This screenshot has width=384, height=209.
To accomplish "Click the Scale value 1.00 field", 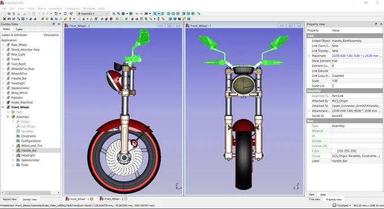I will click(356, 81).
